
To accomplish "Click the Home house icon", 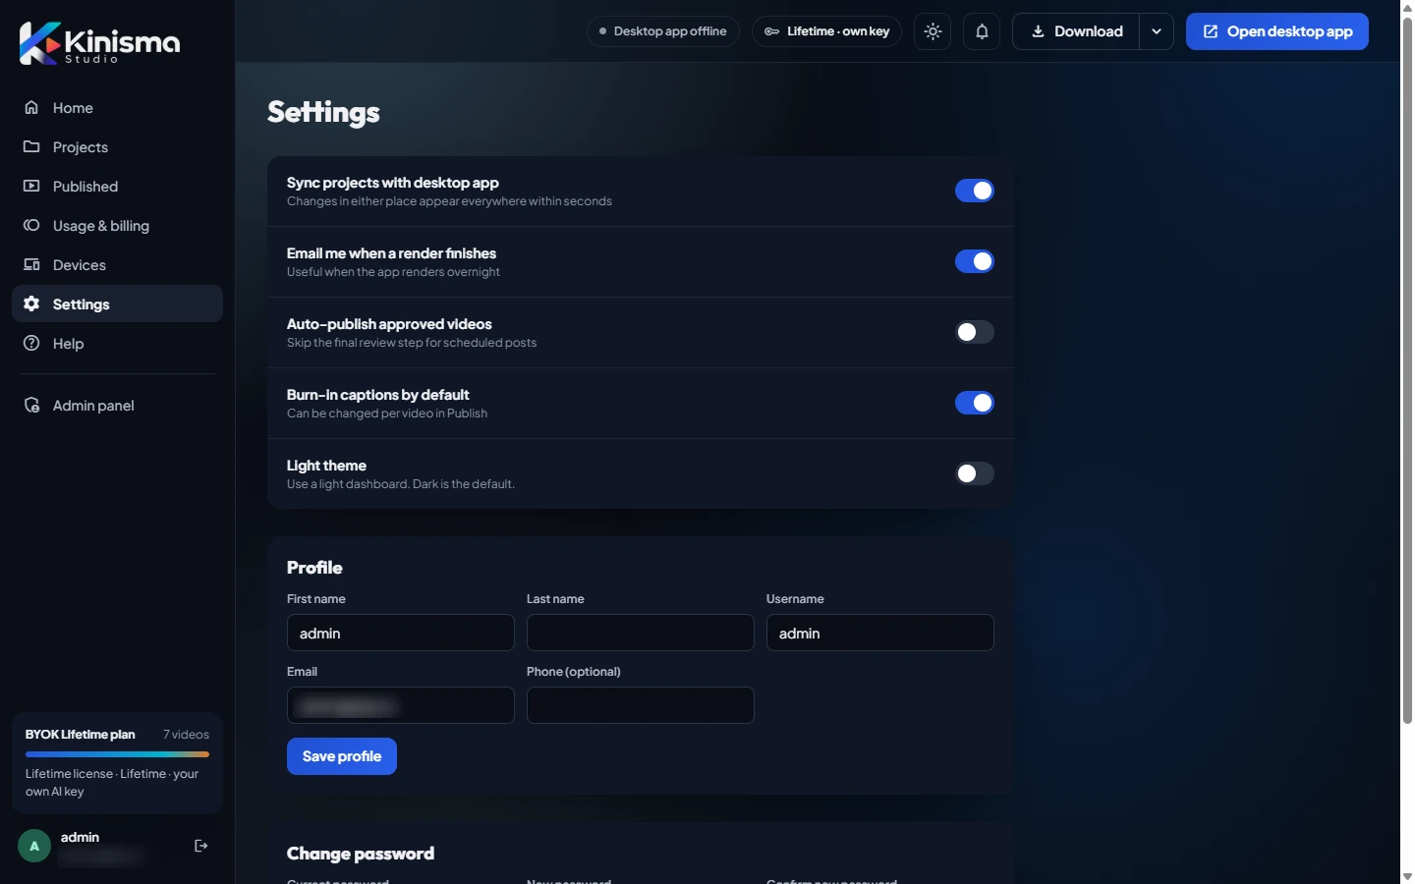I will point(31,107).
